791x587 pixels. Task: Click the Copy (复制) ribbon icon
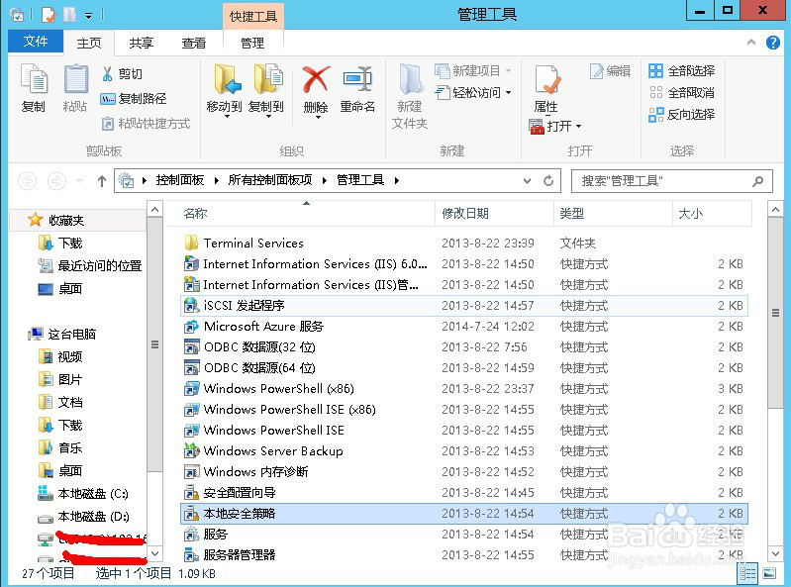(34, 79)
